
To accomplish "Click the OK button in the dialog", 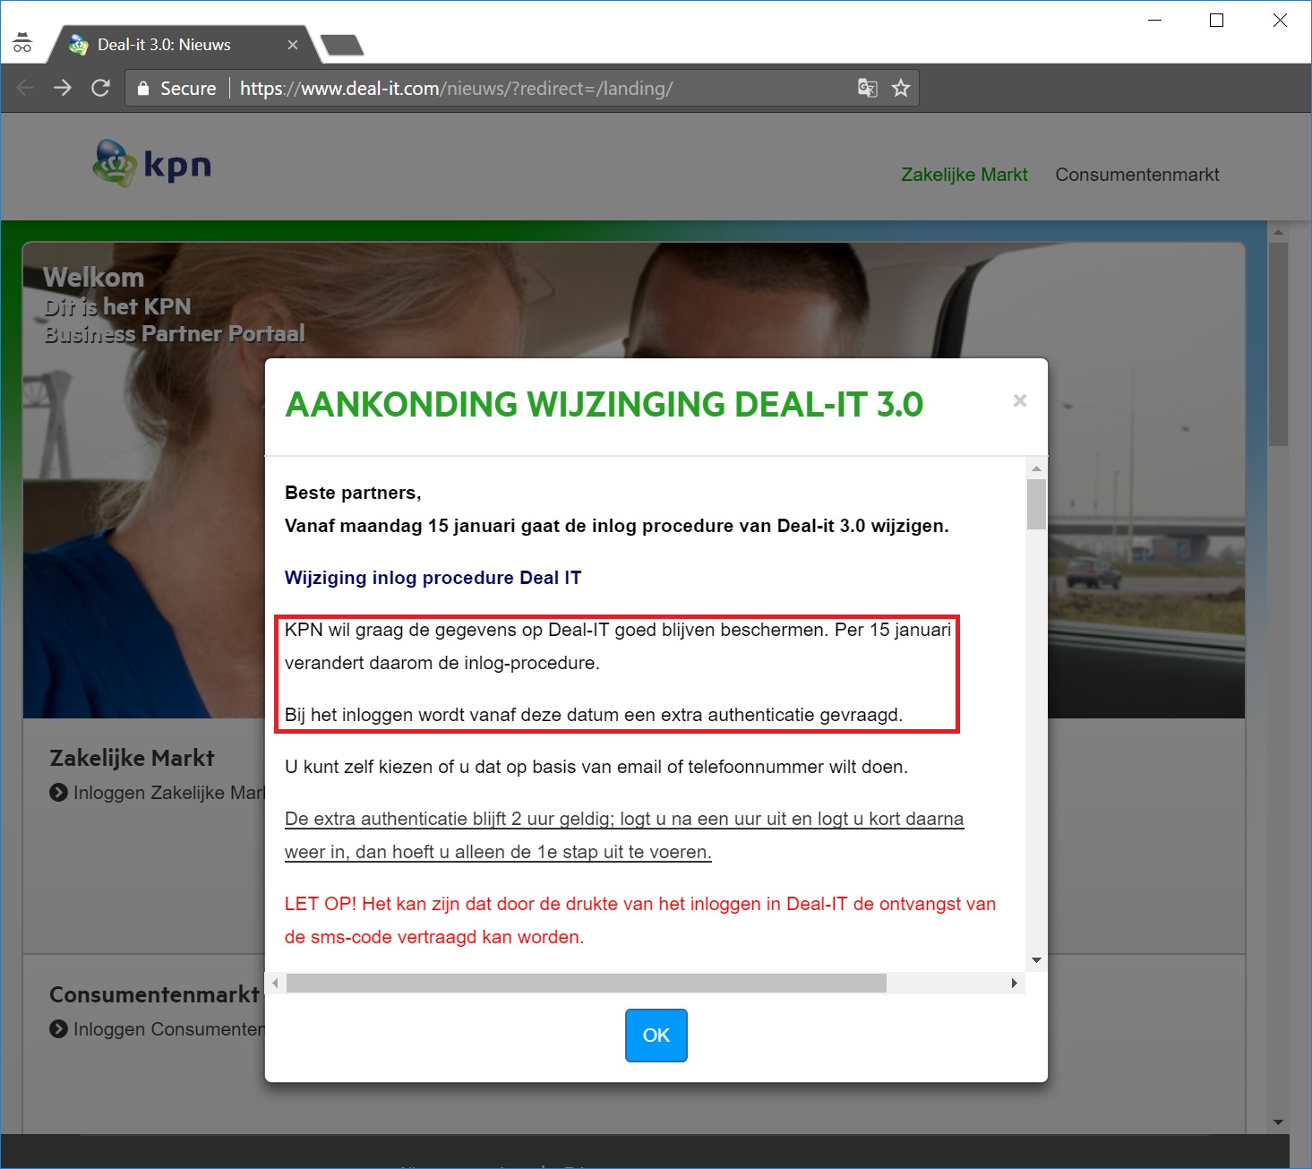I will point(656,1036).
